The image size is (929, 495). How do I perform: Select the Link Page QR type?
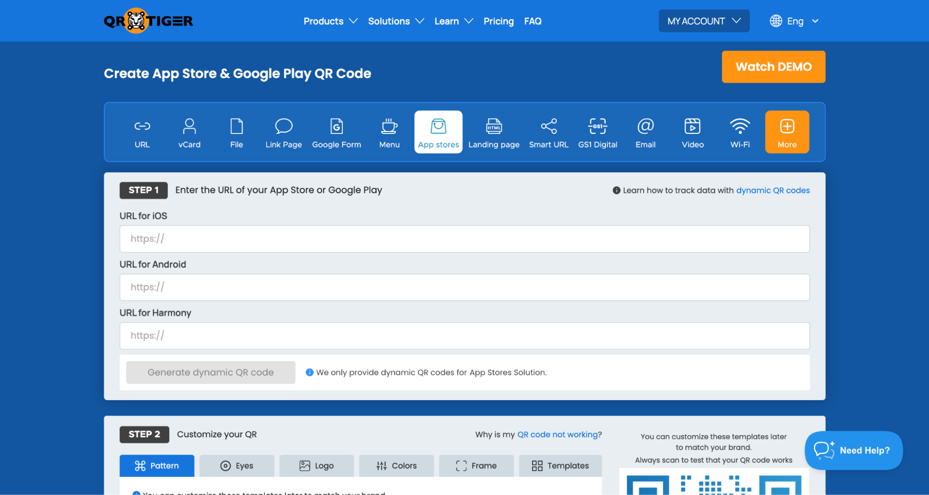[x=283, y=132]
